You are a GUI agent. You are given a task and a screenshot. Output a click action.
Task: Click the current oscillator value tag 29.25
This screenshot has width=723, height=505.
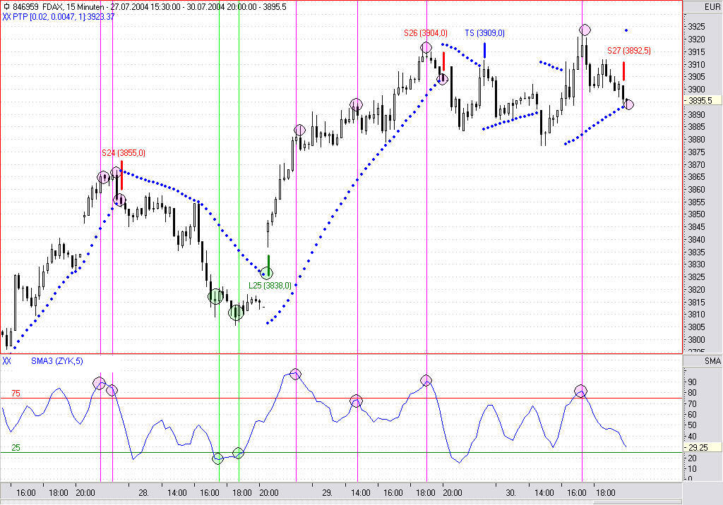703,447
